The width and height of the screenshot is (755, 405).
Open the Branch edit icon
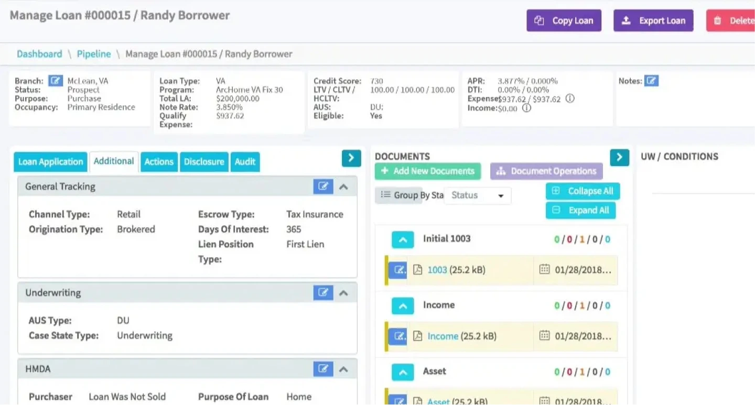(56, 80)
